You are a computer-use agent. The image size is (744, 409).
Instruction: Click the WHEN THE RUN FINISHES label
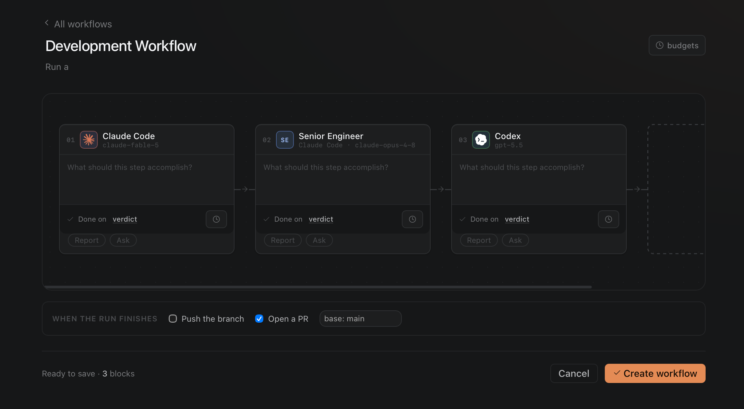[x=105, y=319]
